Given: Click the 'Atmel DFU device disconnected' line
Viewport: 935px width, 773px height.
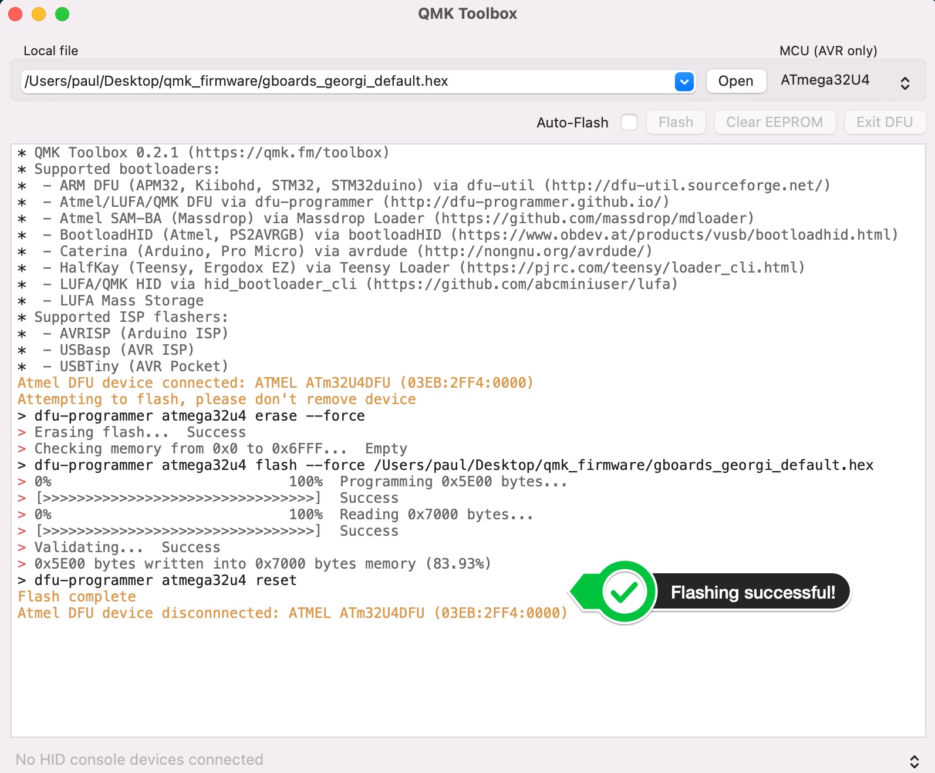Looking at the screenshot, I should [x=293, y=613].
